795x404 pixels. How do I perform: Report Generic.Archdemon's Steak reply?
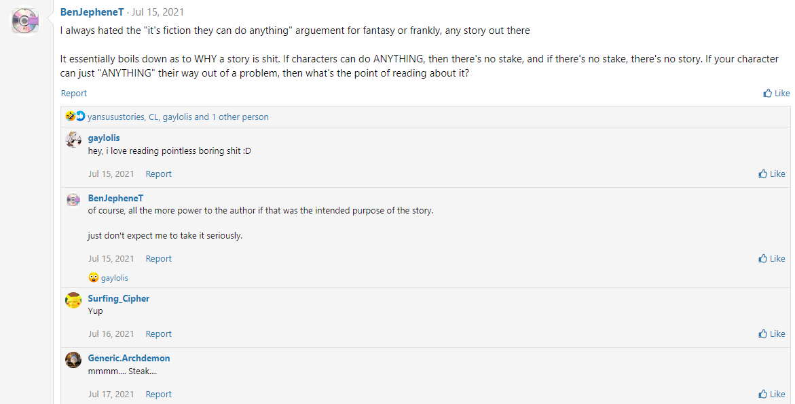158,395
